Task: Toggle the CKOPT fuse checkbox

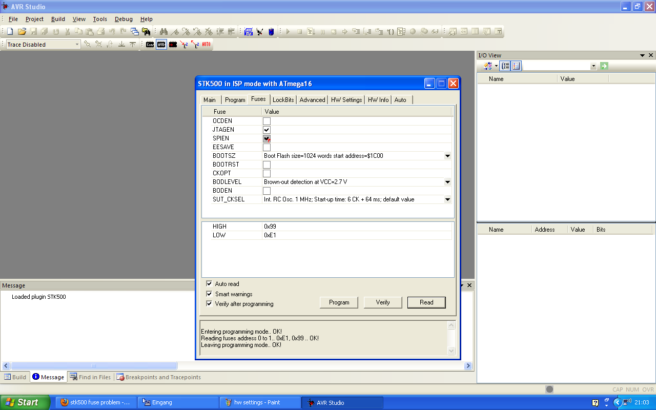Action: coord(266,173)
